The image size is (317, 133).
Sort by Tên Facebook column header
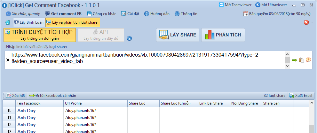pos(39,103)
